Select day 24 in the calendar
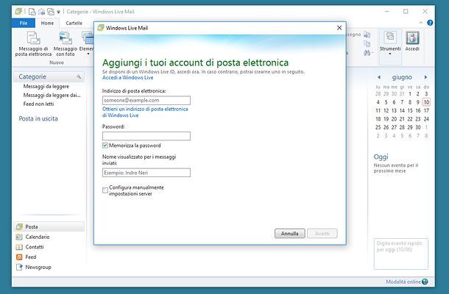Image resolution: width=449 pixels, height=294 pixels. 426,119
